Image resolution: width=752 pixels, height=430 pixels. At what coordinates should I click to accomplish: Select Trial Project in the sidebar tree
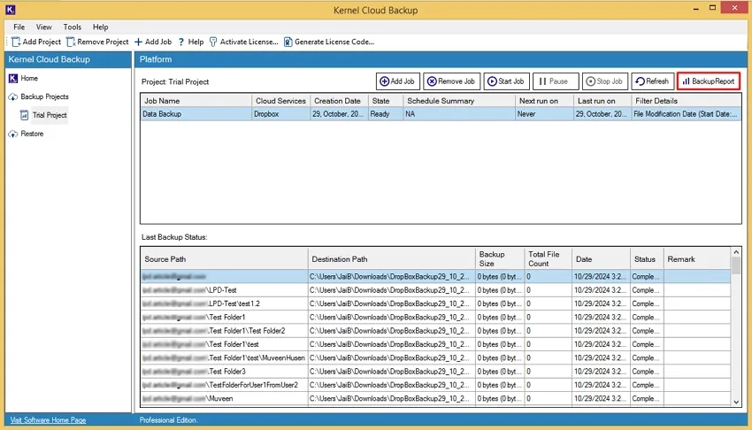[50, 115]
